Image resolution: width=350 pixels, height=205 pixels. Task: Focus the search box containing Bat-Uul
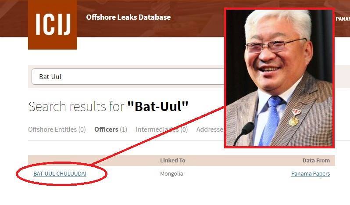[x=128, y=76]
